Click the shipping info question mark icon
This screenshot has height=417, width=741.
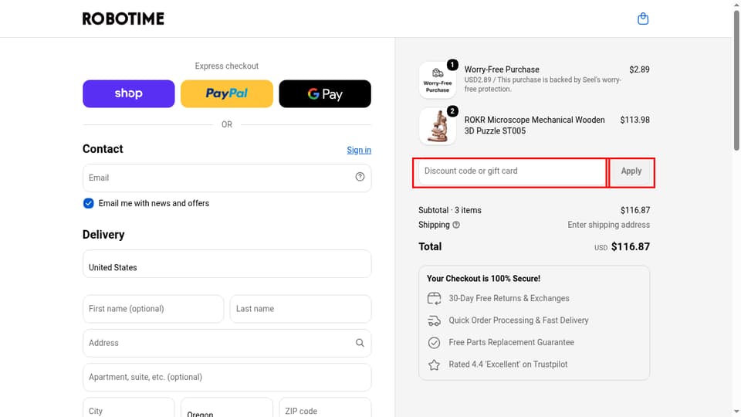[x=456, y=225]
